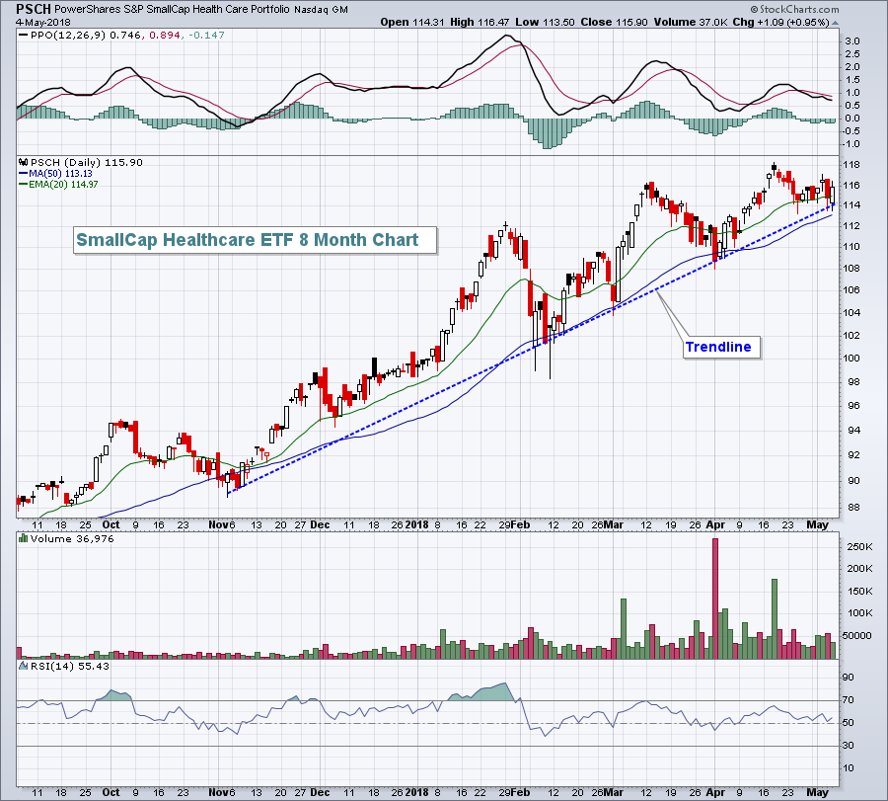Click the EMA(20) 114.97 legend entry
This screenshot has width=888, height=801.
click(x=63, y=185)
